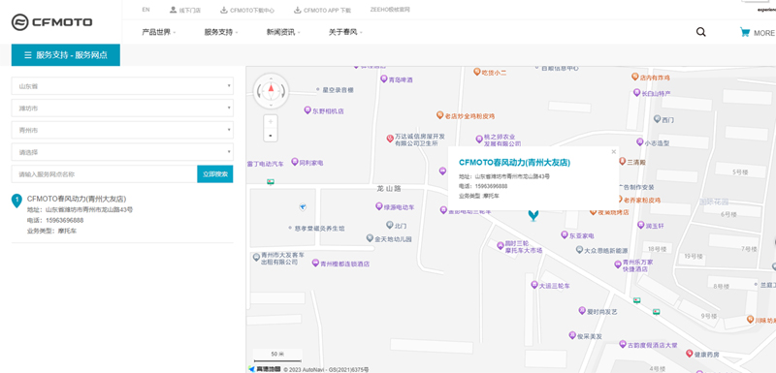776x373 pixels.
Task: Click the 爱时尚发艺 map pin
Action: click(582, 311)
